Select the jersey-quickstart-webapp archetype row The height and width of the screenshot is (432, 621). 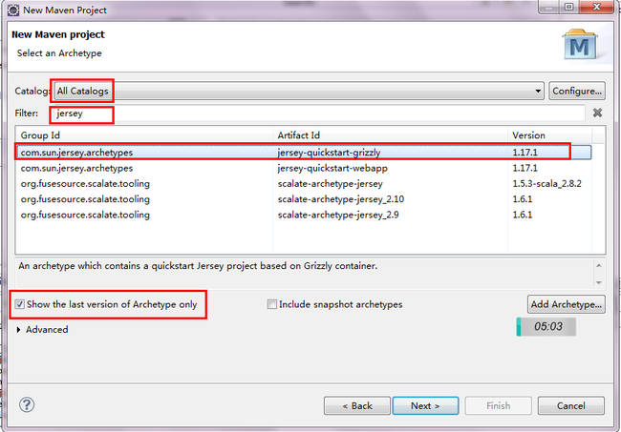click(304, 168)
